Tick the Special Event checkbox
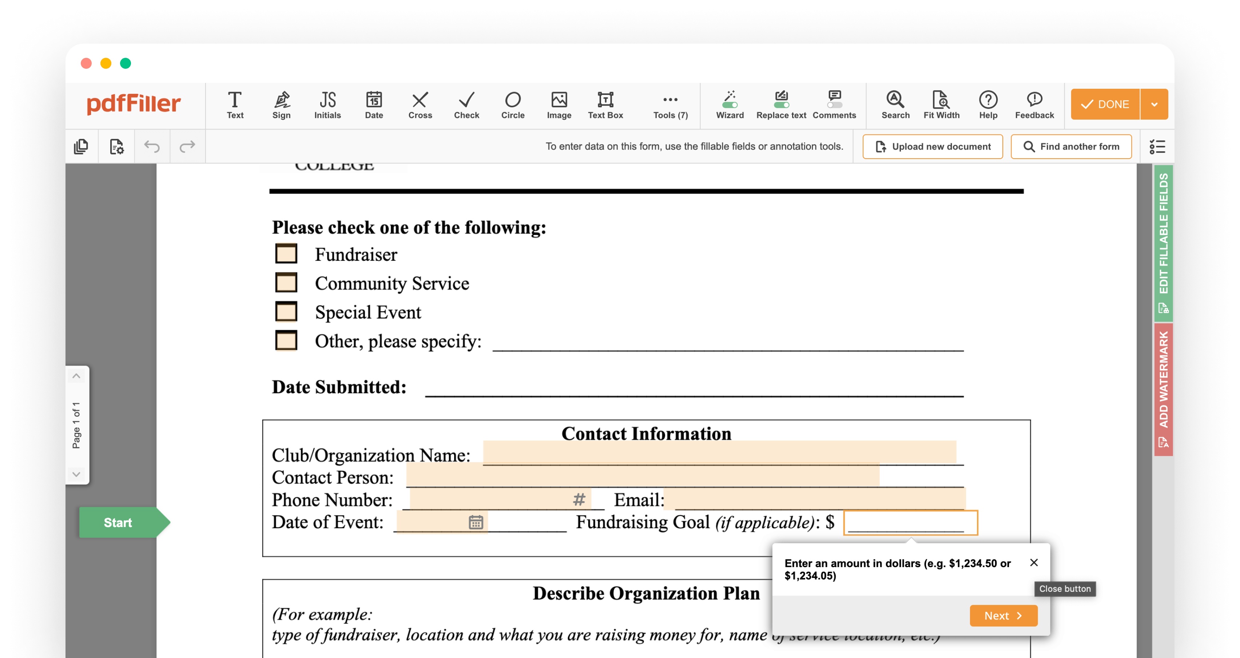 286,311
